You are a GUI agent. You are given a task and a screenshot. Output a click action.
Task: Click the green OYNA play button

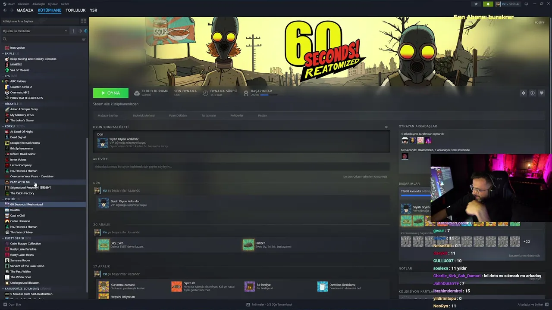click(111, 93)
